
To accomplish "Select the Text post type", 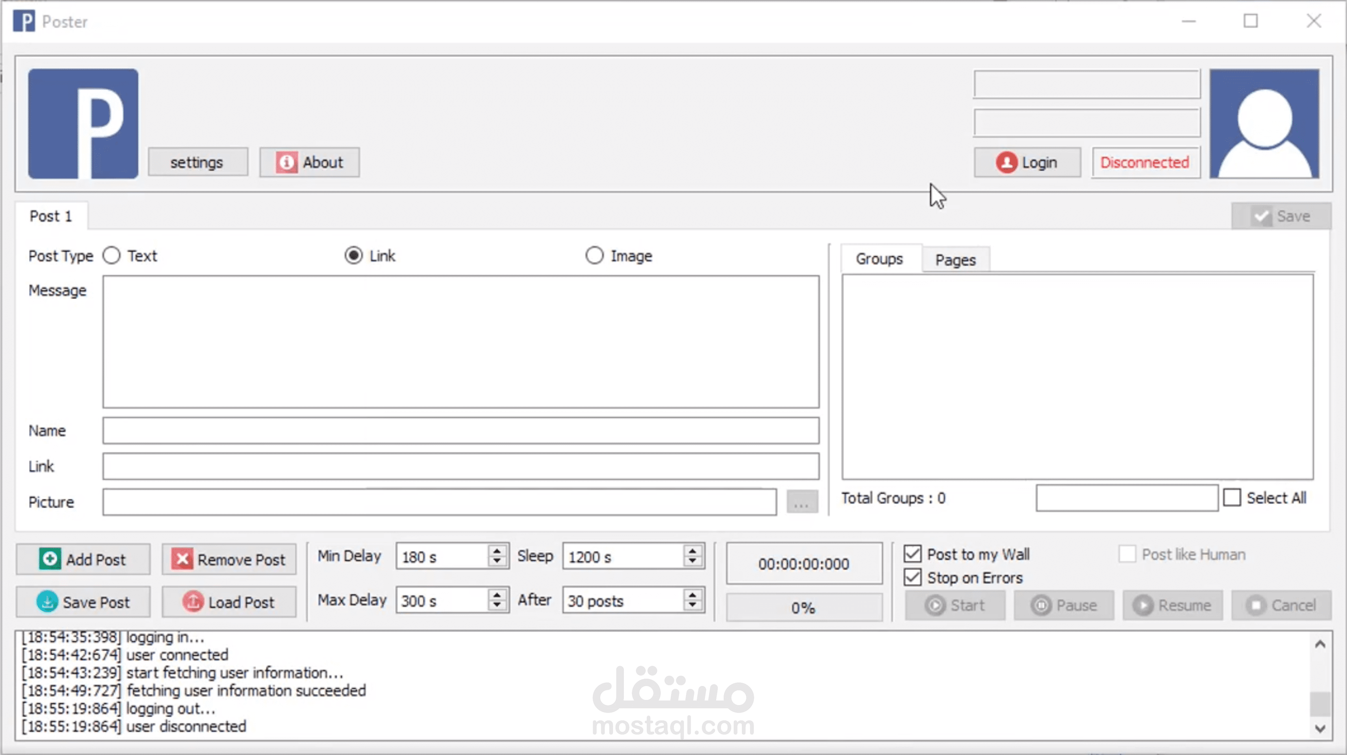I will pyautogui.click(x=111, y=256).
